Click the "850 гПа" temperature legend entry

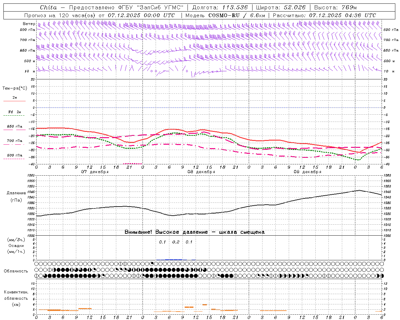coord(14,127)
